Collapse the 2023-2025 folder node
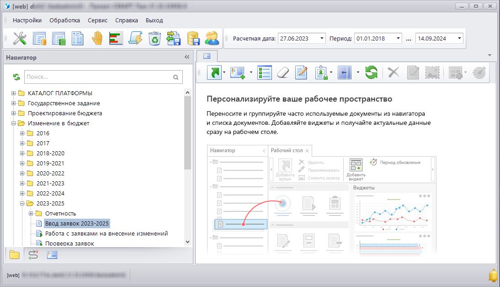This screenshot has width=500, height=287. click(22, 204)
